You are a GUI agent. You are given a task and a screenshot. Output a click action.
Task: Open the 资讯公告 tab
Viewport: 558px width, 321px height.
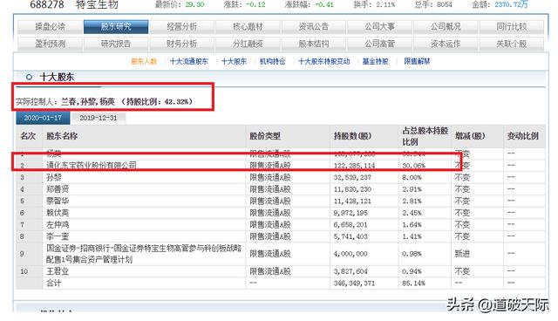click(314, 27)
